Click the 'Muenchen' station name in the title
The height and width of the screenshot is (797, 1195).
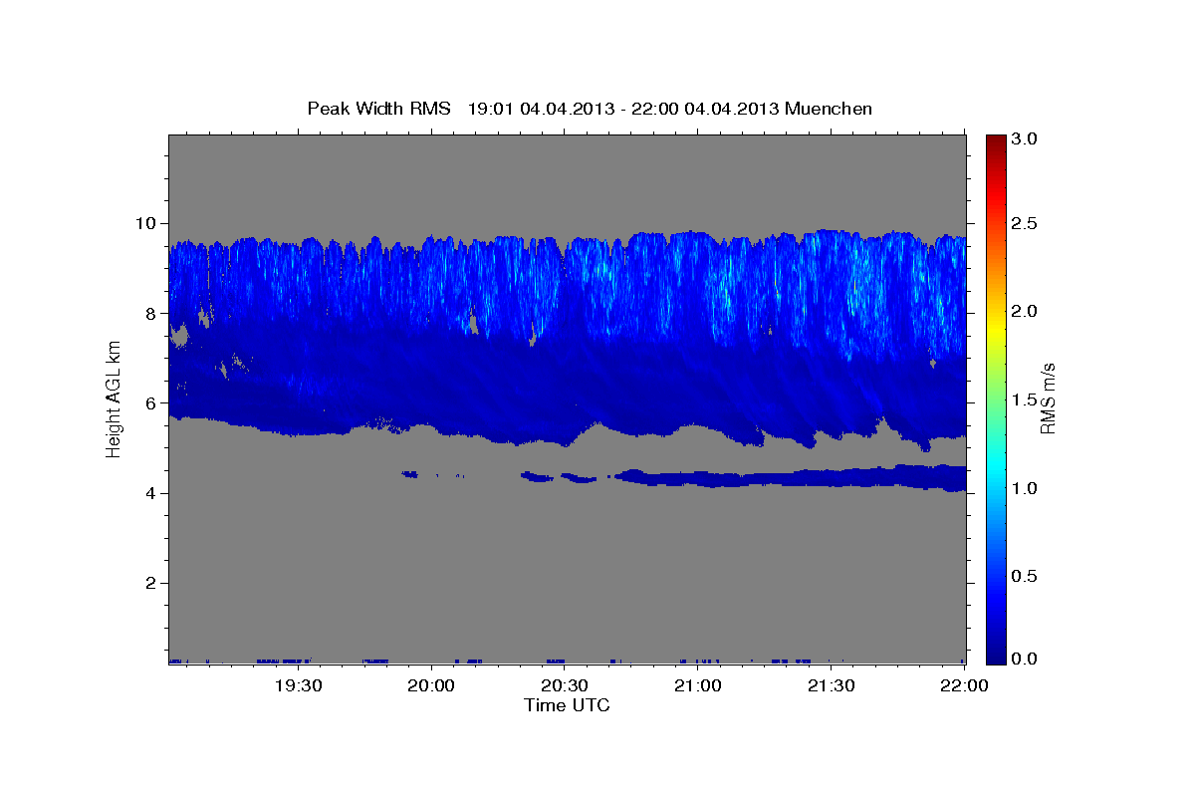coord(829,109)
